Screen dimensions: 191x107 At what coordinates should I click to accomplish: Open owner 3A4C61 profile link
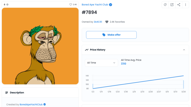tap(98, 22)
